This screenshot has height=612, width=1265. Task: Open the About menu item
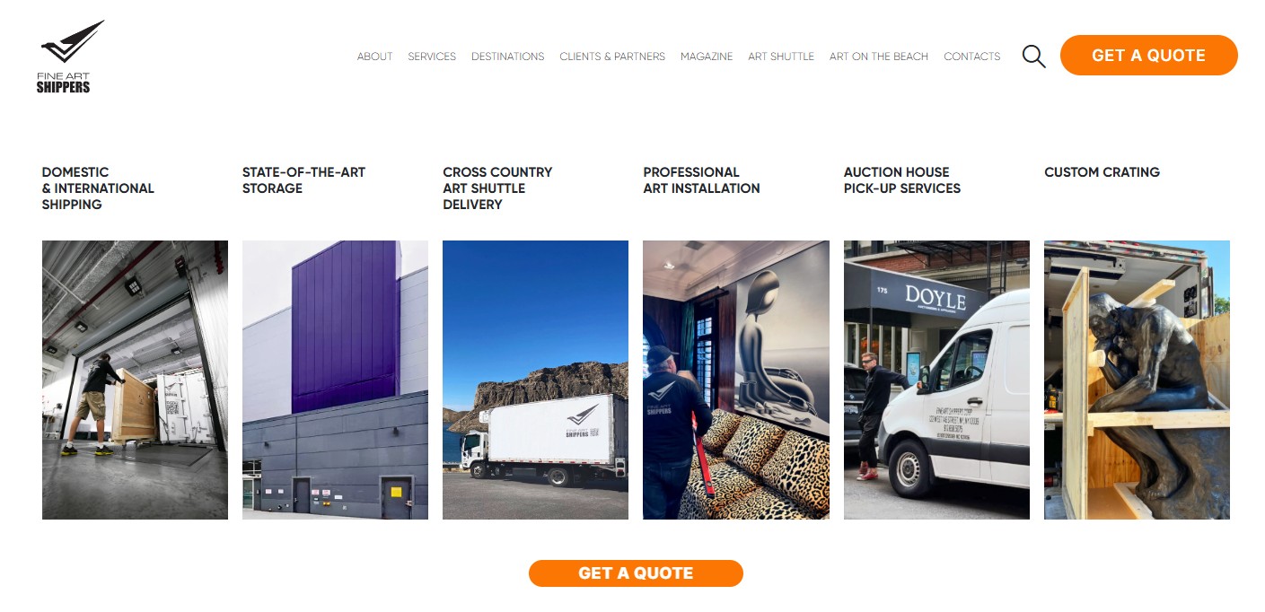[x=374, y=57]
